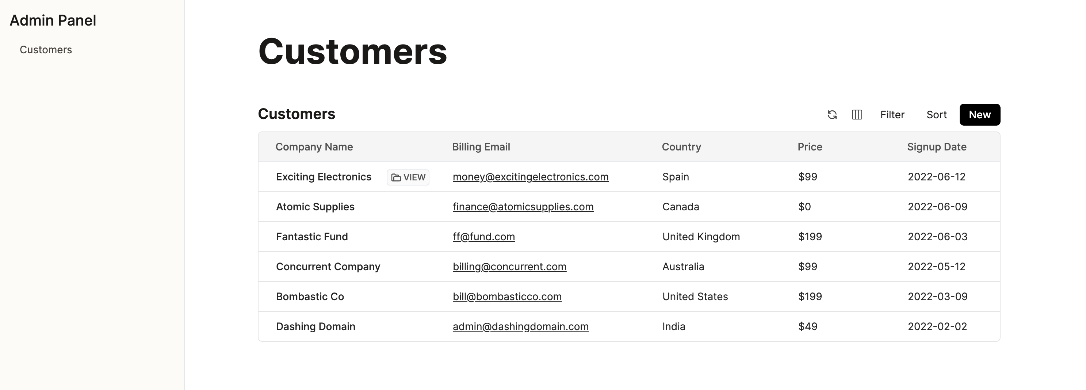
Task: Open email money@excitingelectronics.com link
Action: point(530,177)
